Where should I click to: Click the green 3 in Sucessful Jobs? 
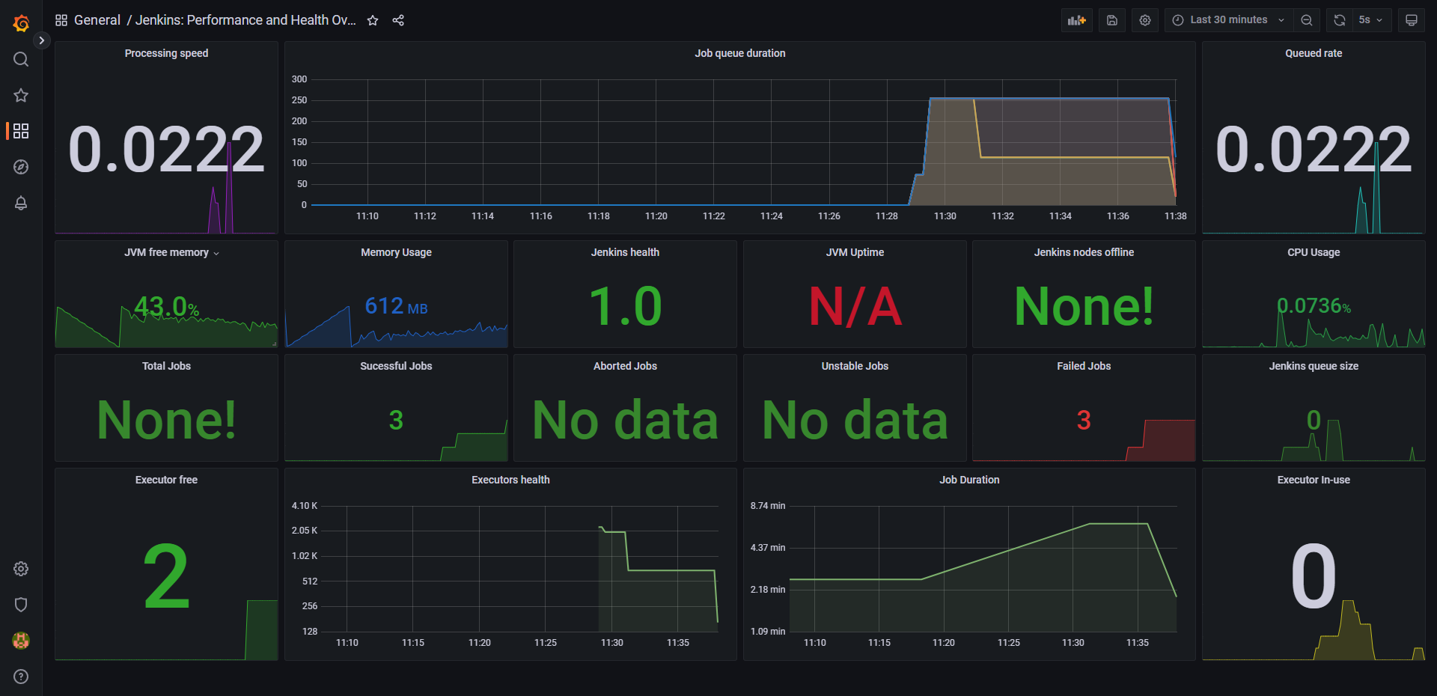tap(396, 420)
